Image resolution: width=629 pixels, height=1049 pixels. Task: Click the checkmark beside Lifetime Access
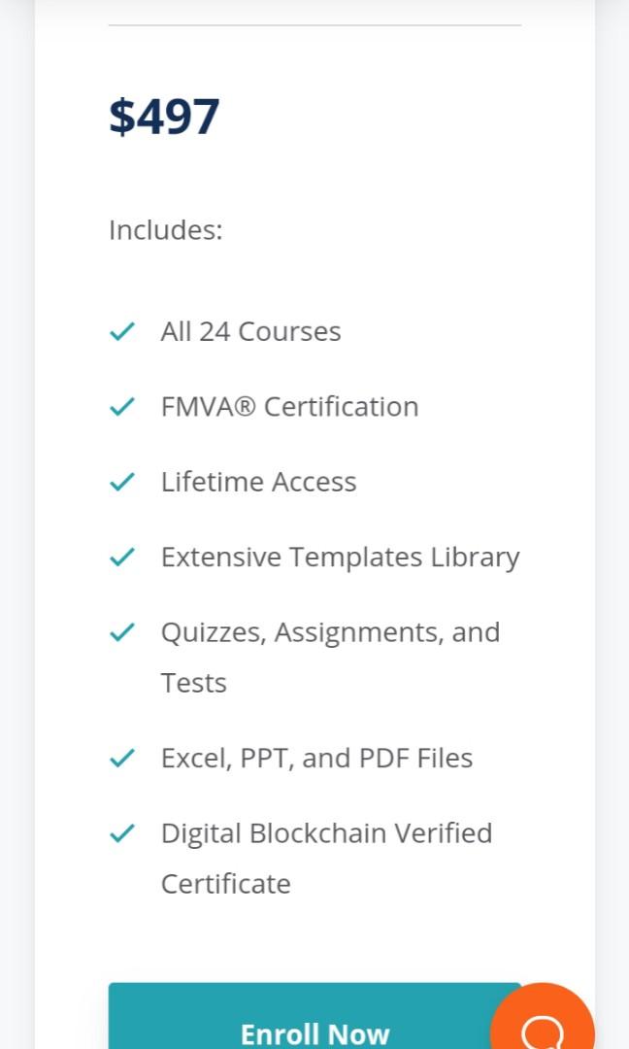121,481
